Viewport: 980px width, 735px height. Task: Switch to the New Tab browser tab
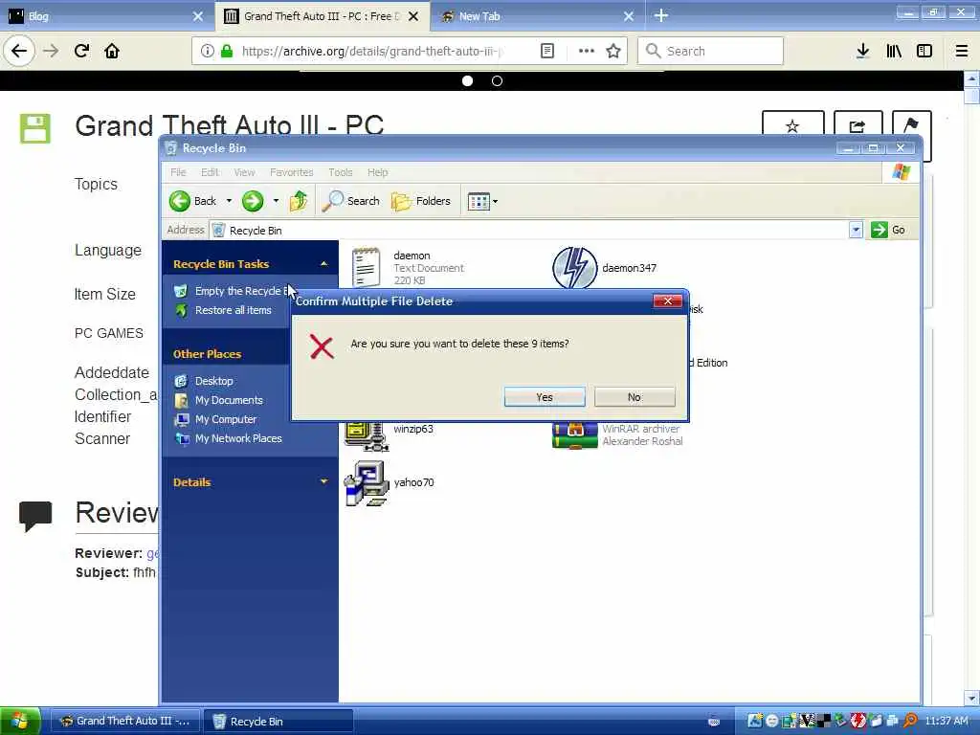(538, 16)
